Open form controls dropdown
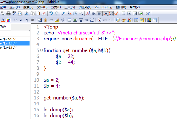Viewport: 177px width, 119px height. 142,20
